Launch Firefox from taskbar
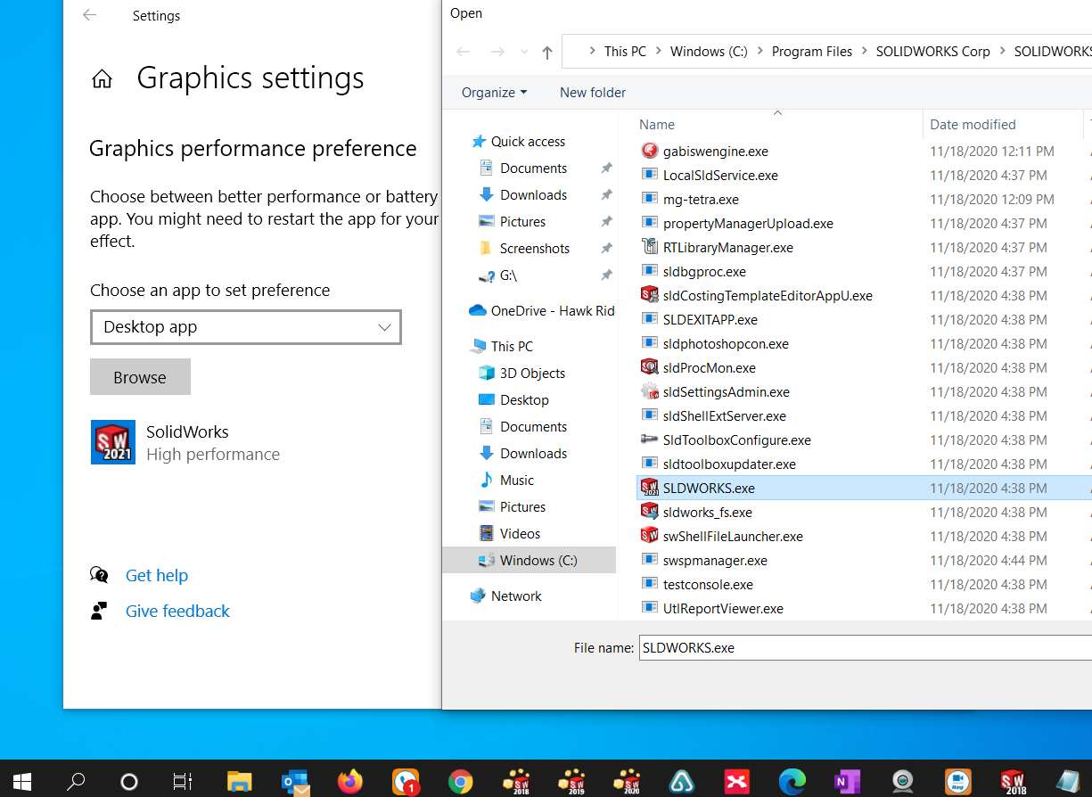 350,782
